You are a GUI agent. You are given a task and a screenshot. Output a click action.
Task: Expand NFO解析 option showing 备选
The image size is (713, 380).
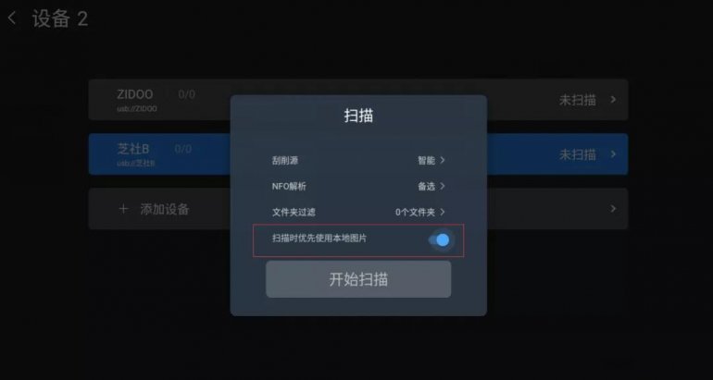pos(358,186)
